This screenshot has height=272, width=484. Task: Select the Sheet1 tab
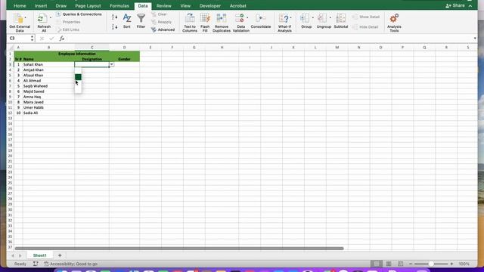point(40,255)
